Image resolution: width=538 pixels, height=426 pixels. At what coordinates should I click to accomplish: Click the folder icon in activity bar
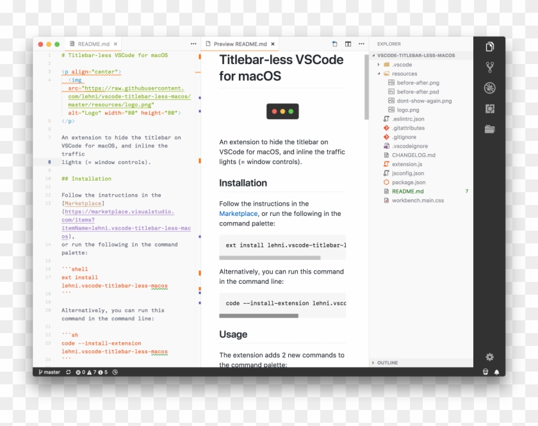tap(489, 129)
